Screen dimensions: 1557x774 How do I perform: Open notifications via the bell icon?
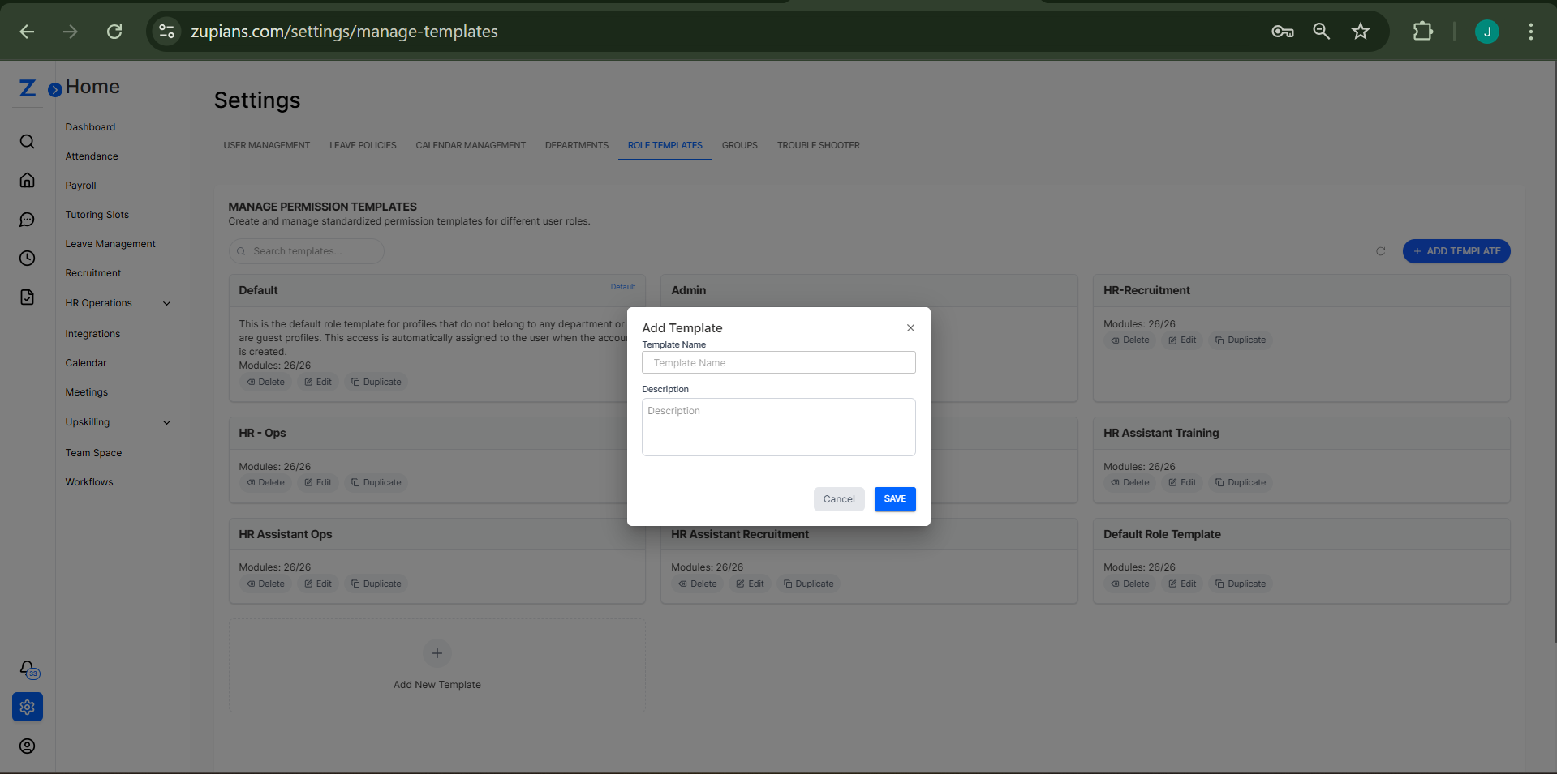[x=27, y=668]
